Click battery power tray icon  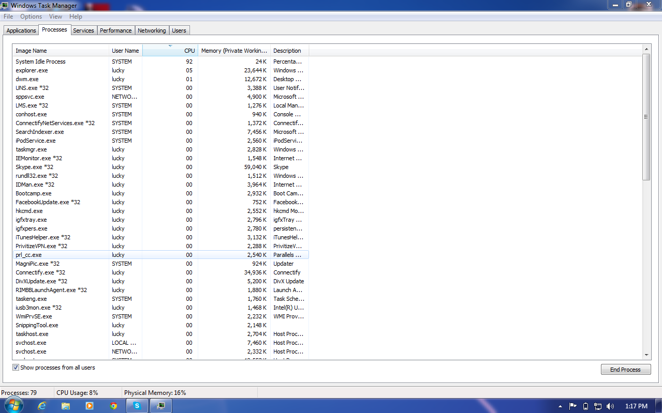tap(585, 406)
